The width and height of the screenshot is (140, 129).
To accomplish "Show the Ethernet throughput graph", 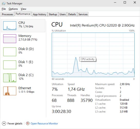I will tap(10, 91).
